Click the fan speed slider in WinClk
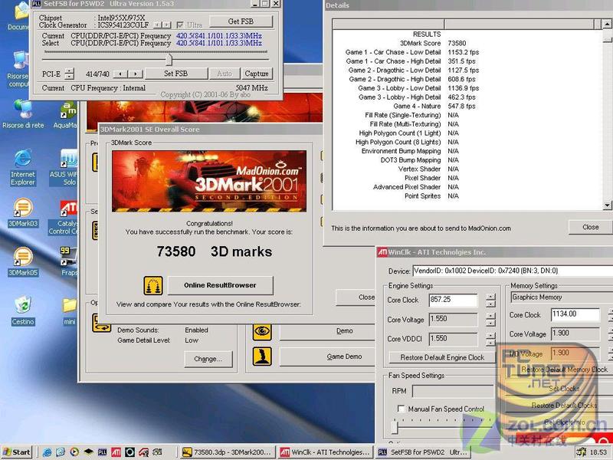The height and width of the screenshot is (460, 613). [x=395, y=427]
